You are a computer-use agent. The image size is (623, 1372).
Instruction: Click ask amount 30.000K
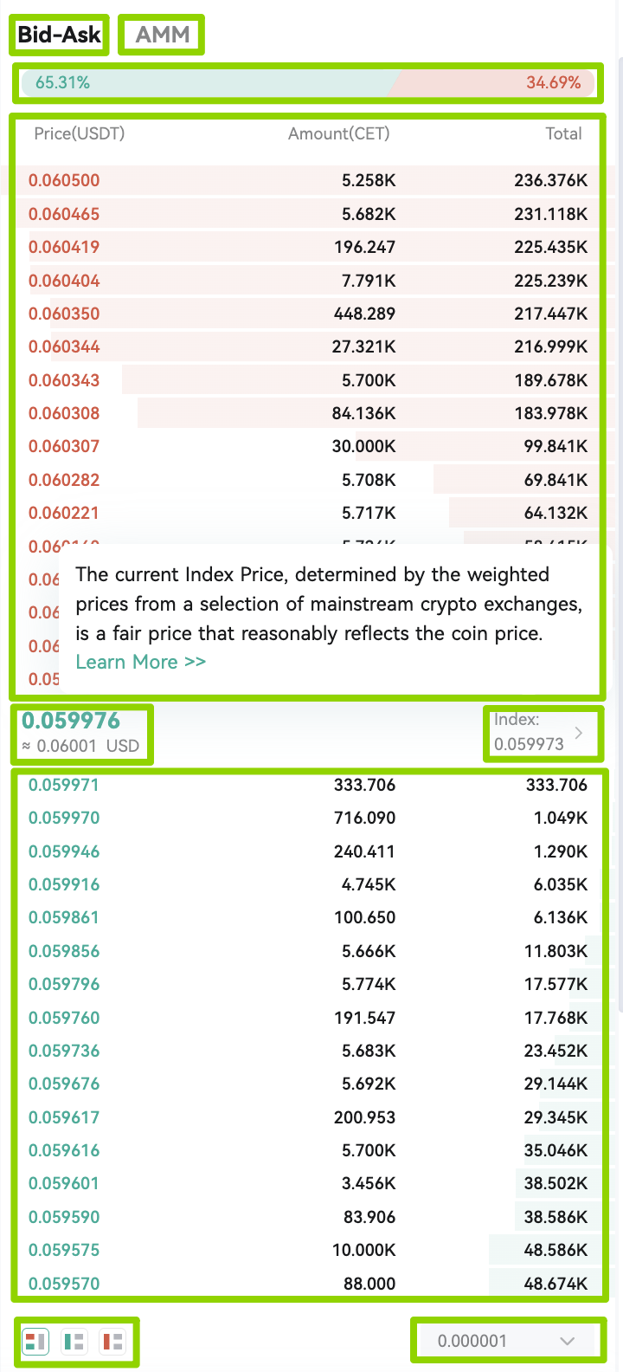(x=364, y=446)
